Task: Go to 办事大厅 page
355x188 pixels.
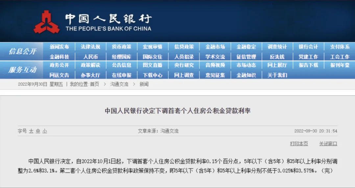Action: pyautogui.click(x=90, y=75)
